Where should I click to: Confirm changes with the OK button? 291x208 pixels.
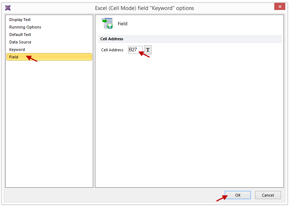(238, 195)
